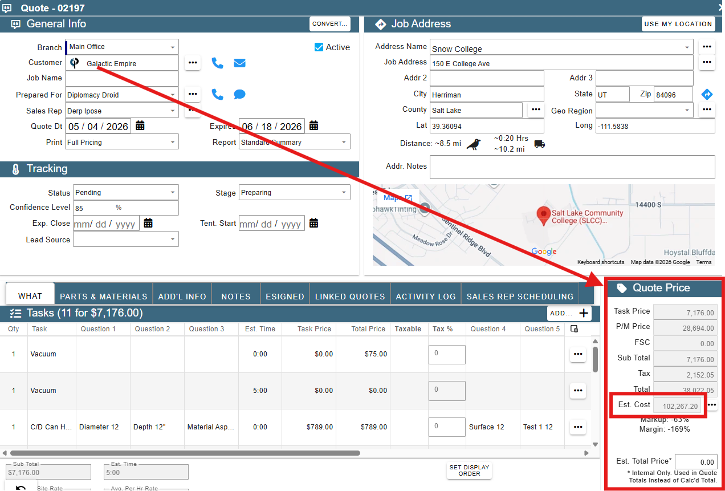Open Exp. Close calendar picker icon
725x491 pixels.
(148, 223)
